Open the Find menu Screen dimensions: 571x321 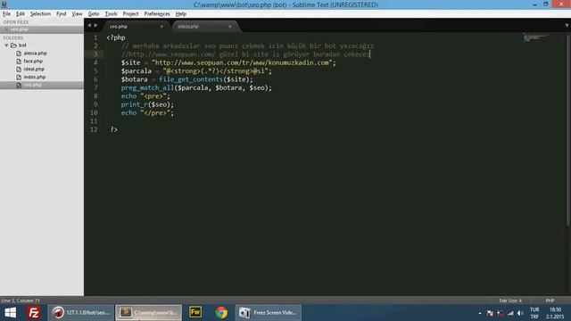tap(62, 14)
